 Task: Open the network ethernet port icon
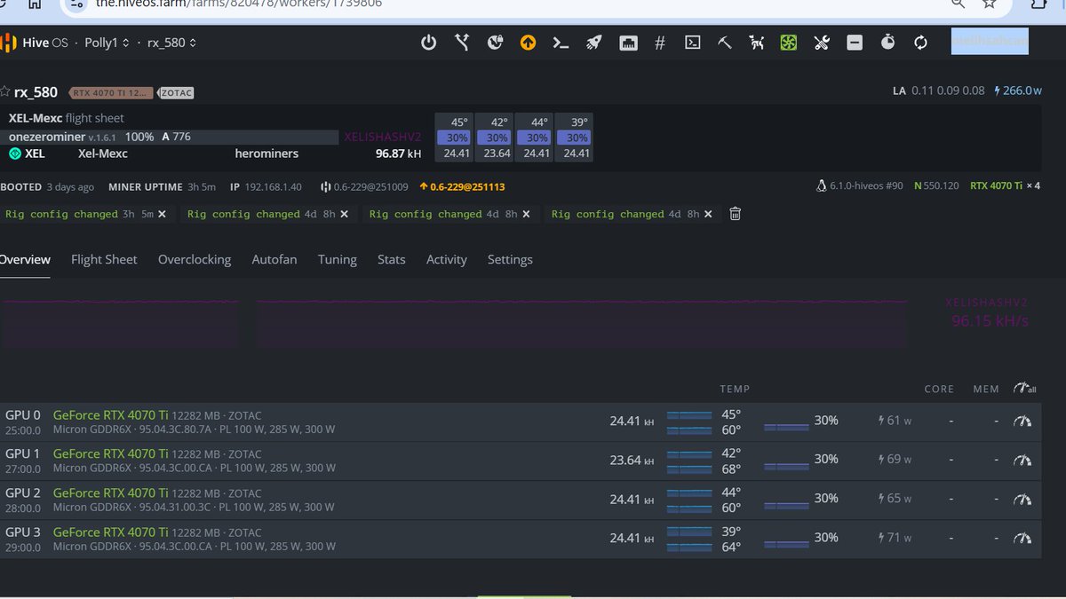(x=628, y=42)
